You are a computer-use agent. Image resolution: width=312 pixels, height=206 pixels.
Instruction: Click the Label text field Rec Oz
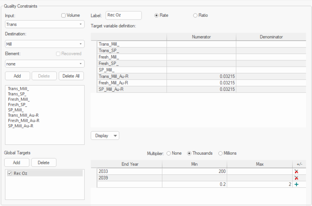(123, 15)
